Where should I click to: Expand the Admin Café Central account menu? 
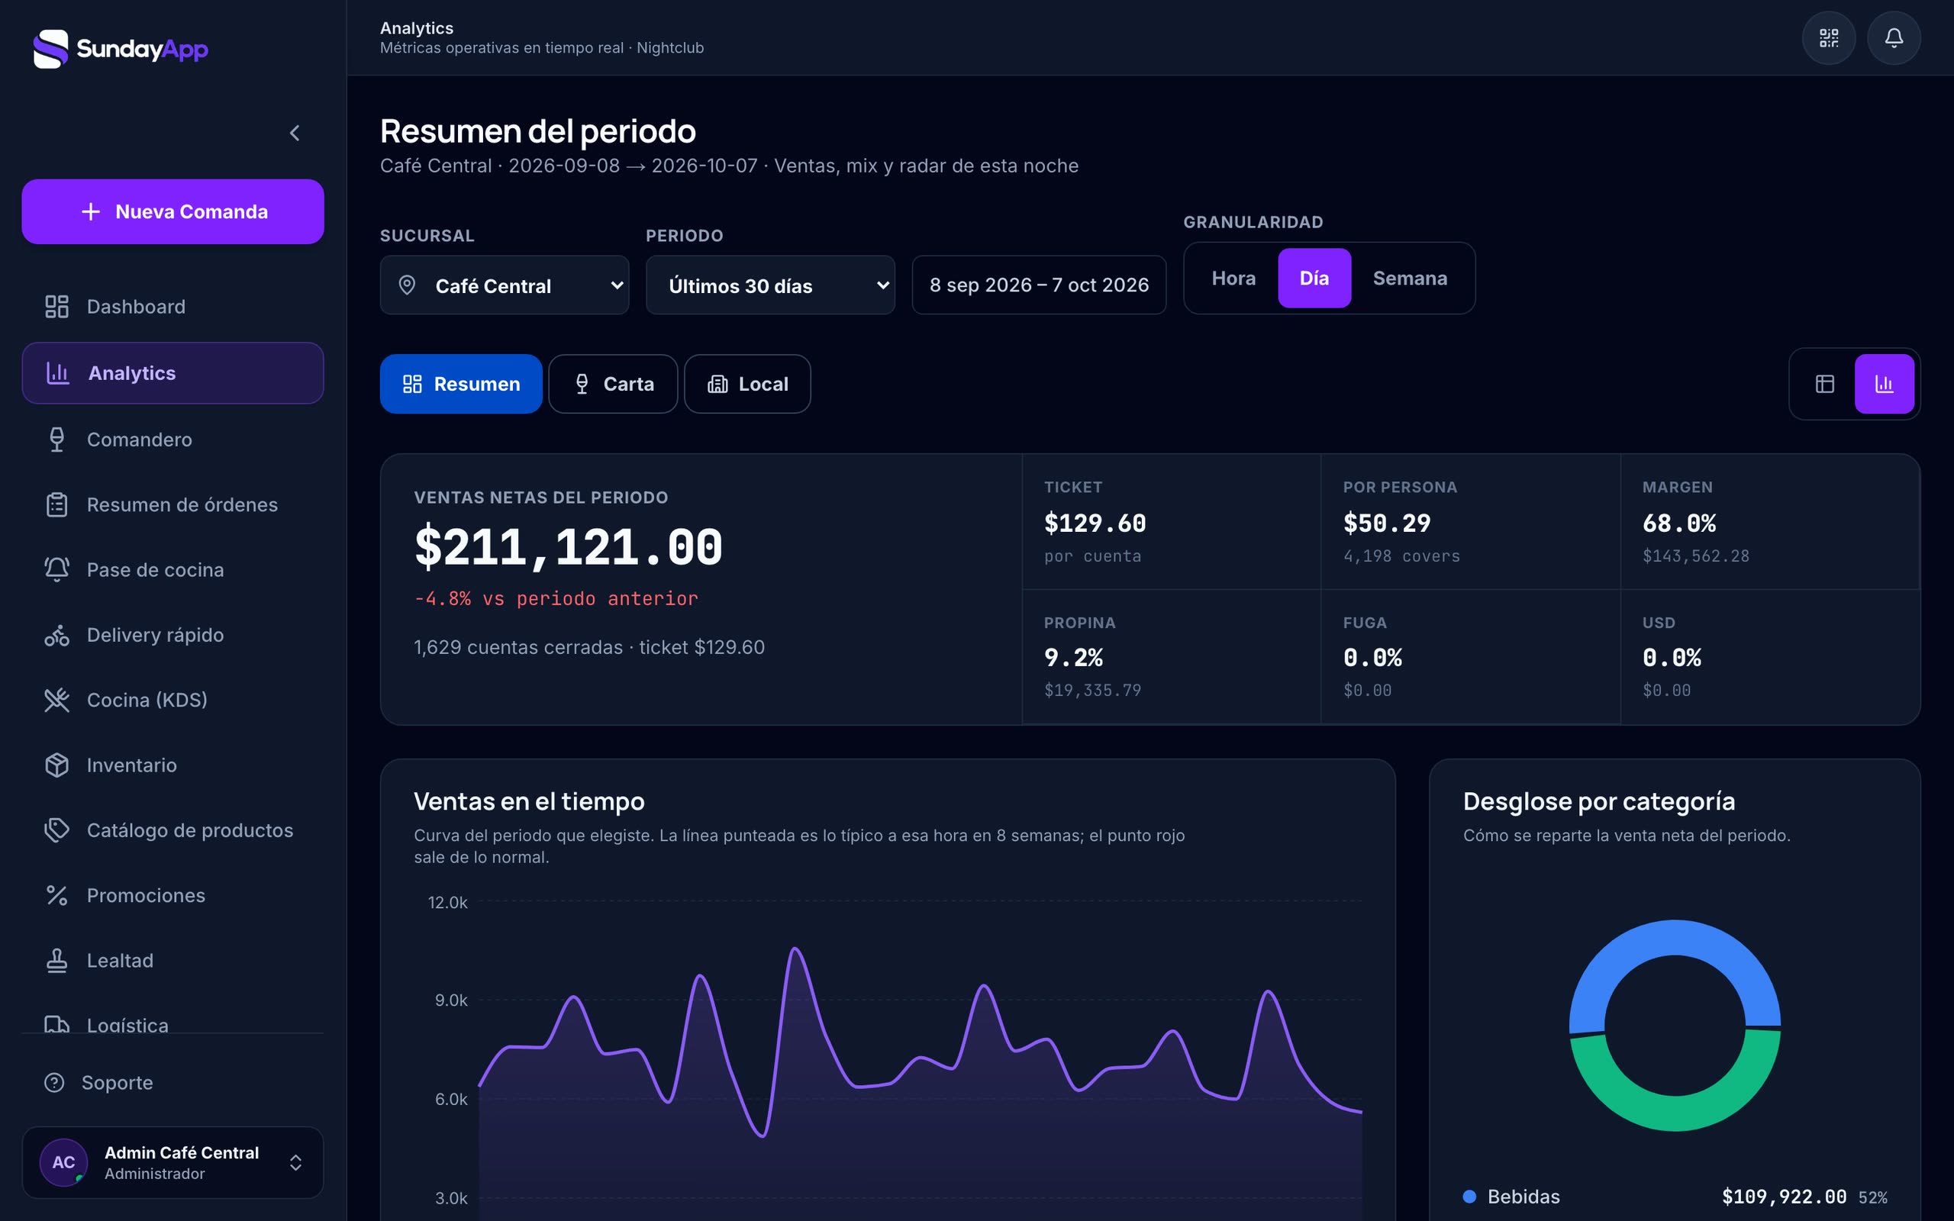[173, 1162]
